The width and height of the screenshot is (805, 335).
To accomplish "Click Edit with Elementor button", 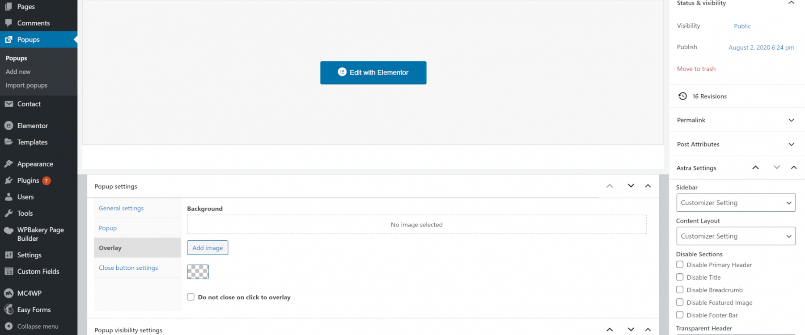I will click(x=373, y=72).
